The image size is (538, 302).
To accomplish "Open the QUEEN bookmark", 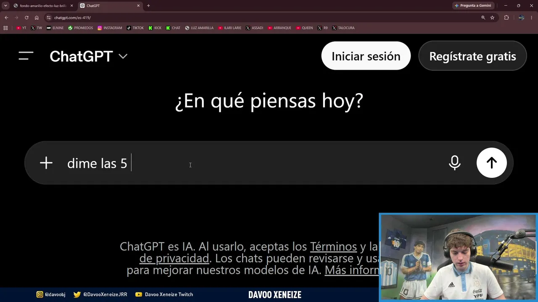I will click(x=304, y=28).
